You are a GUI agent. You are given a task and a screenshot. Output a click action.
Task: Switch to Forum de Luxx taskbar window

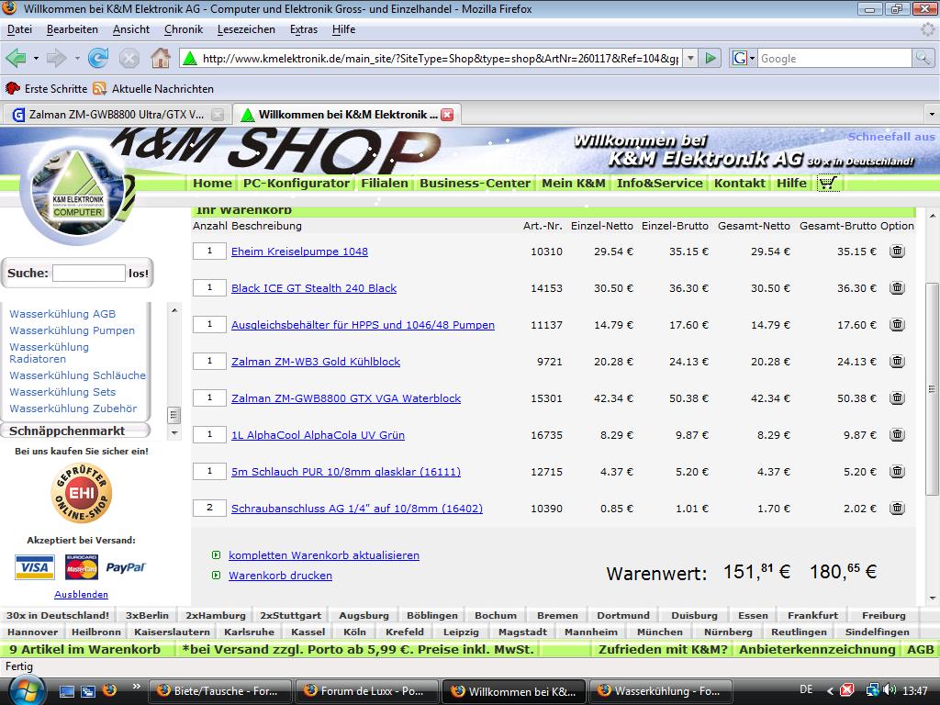point(367,690)
